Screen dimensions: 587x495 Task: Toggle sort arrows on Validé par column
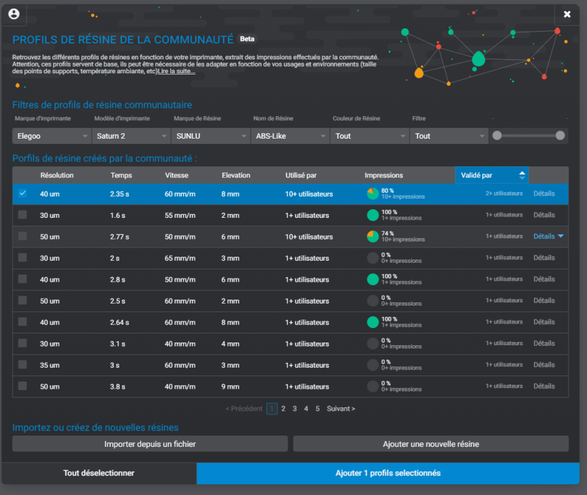coord(522,176)
